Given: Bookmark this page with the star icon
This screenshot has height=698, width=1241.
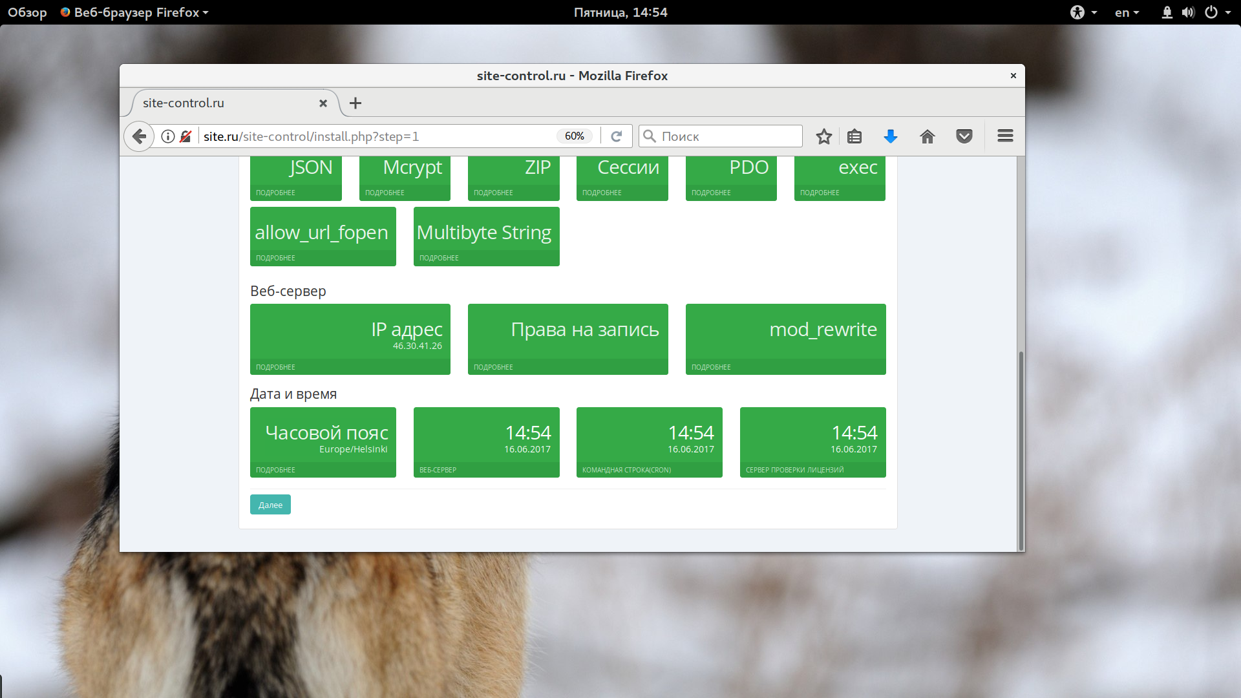Looking at the screenshot, I should (x=823, y=136).
